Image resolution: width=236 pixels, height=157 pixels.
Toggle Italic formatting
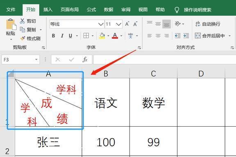pos(62,36)
